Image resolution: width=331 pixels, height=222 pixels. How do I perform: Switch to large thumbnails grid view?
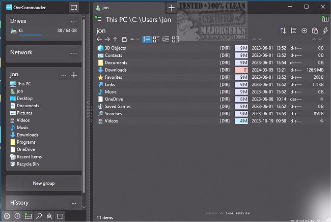point(175,39)
